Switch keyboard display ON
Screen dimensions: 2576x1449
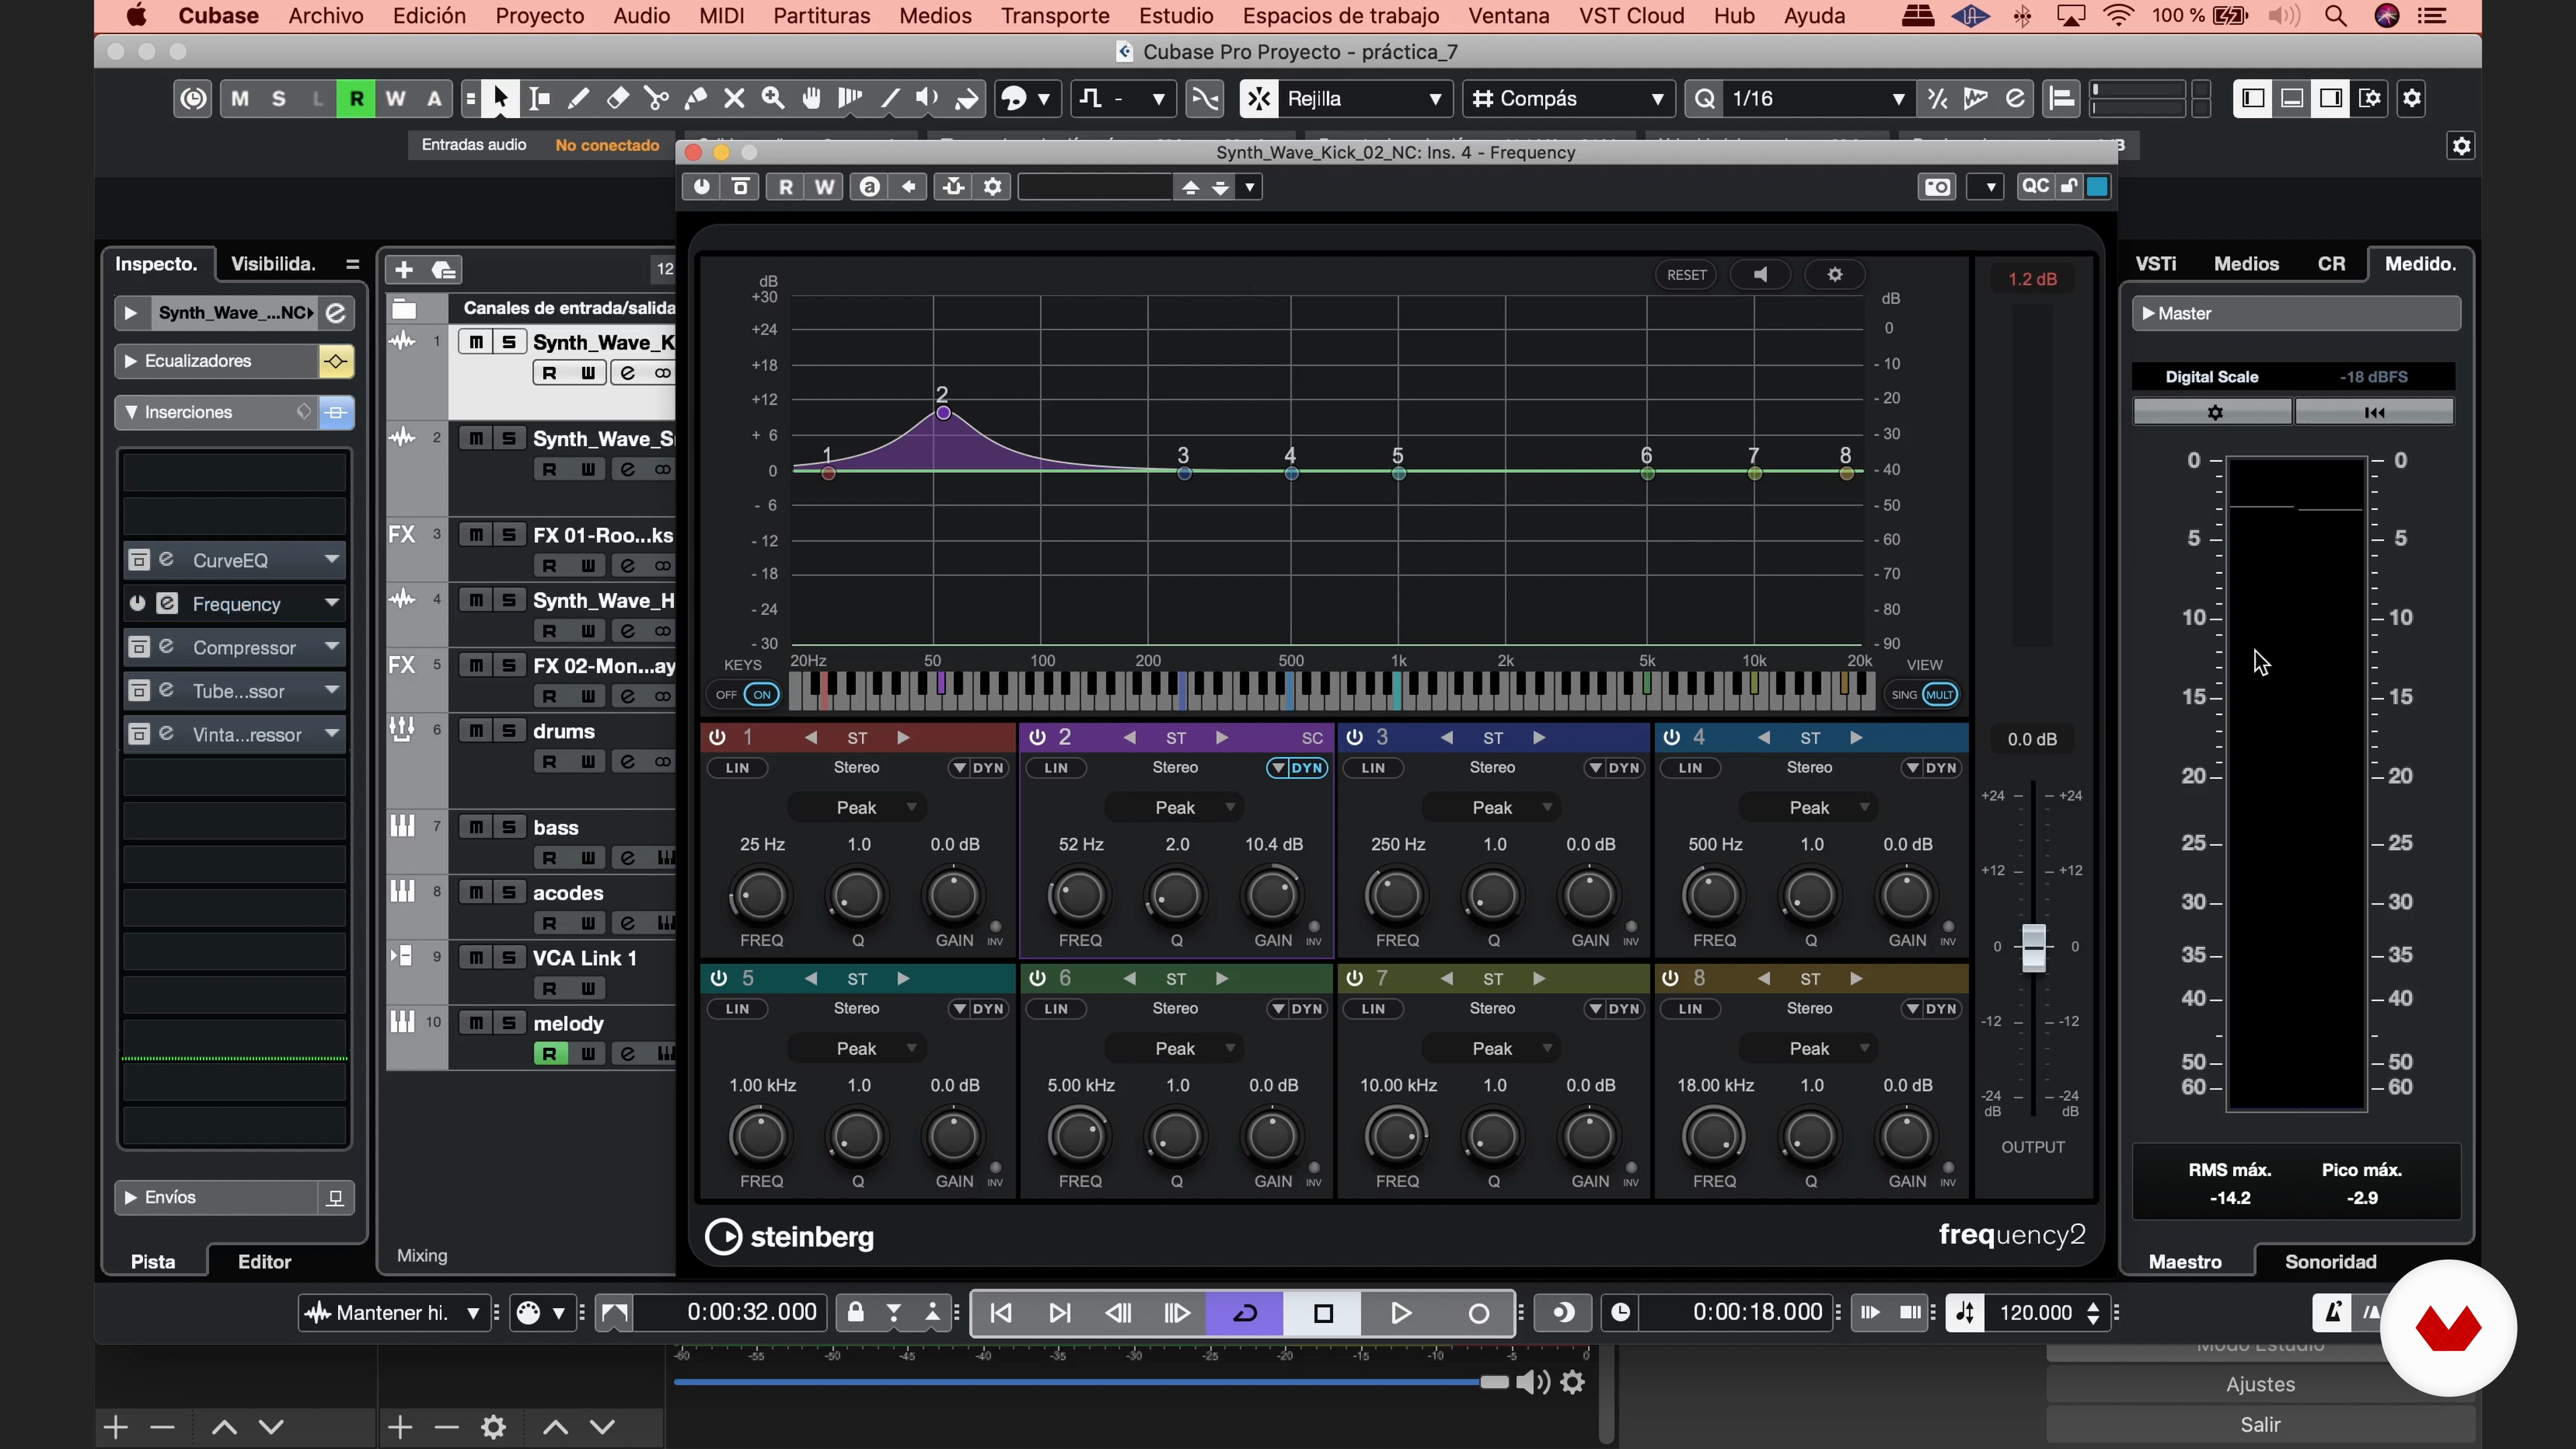(x=762, y=695)
